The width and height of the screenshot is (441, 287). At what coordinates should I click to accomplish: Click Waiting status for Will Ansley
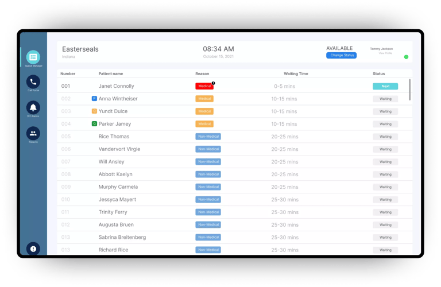point(385,162)
